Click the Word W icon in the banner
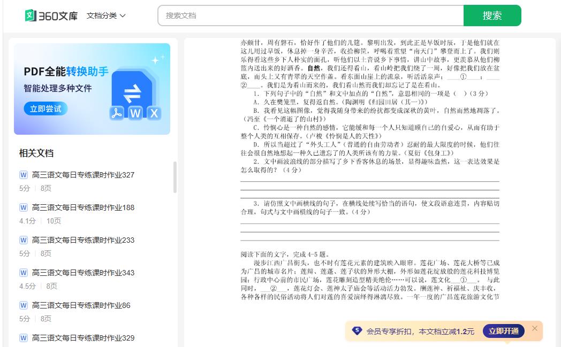 point(135,113)
